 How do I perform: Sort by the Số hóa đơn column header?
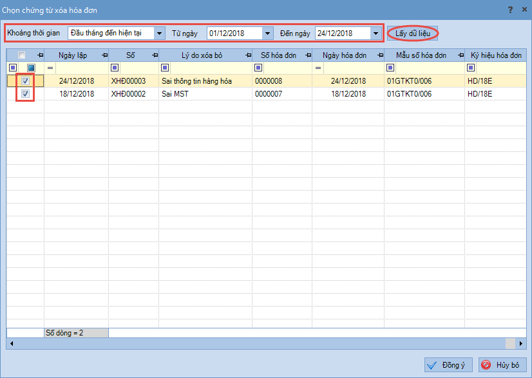click(x=278, y=55)
